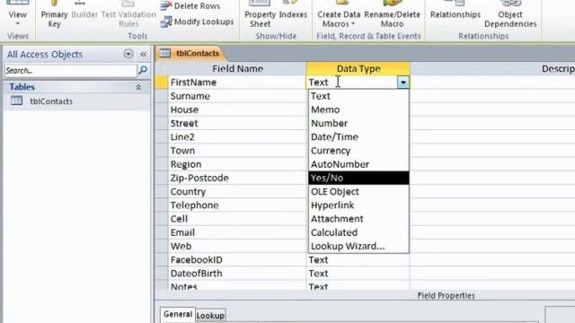Switch to the Lookup properties tab
575x323 pixels.
pyautogui.click(x=210, y=315)
